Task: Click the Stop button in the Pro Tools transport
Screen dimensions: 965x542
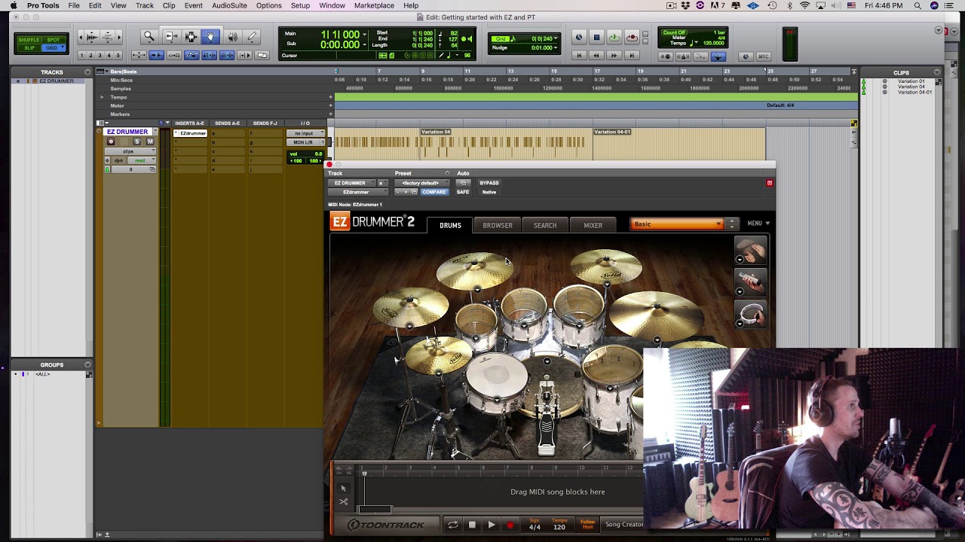Action: point(596,38)
